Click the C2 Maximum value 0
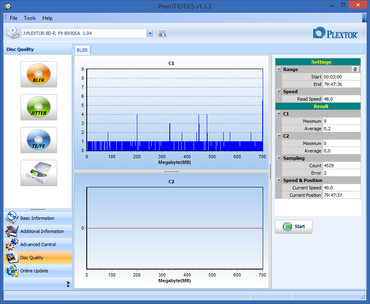 (x=342, y=143)
